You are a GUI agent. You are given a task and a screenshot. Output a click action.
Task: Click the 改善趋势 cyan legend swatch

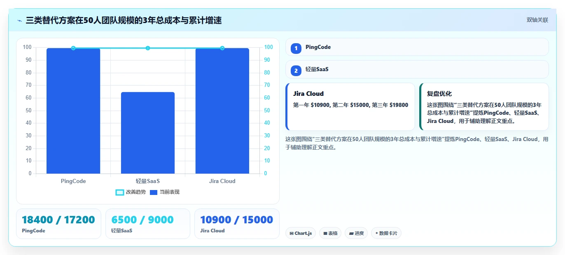coord(120,192)
